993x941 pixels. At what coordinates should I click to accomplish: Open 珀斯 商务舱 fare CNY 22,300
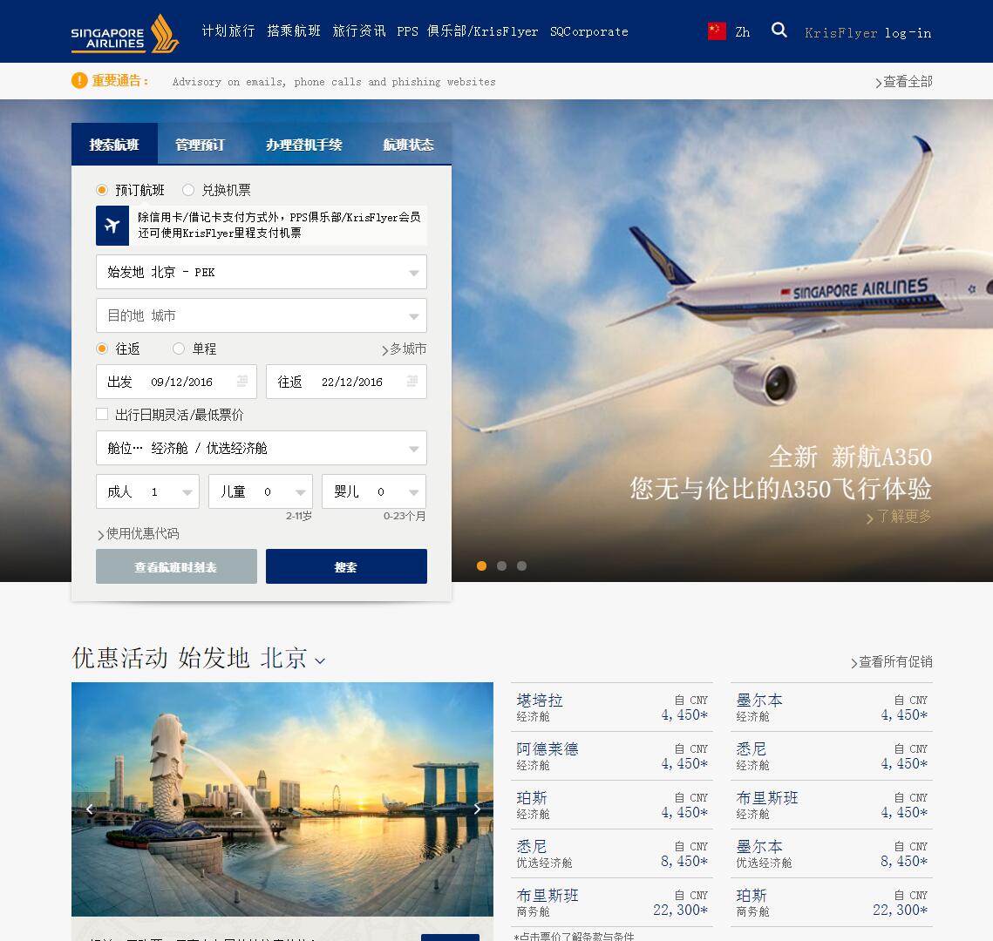coord(832,903)
